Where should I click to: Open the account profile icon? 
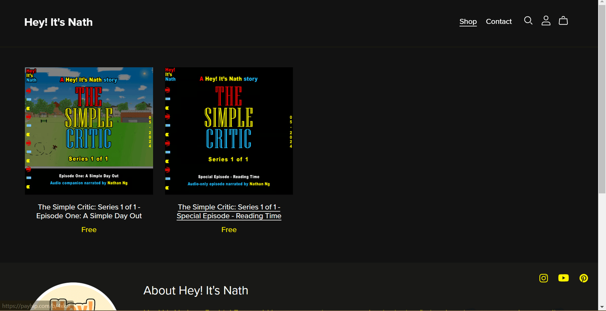546,21
